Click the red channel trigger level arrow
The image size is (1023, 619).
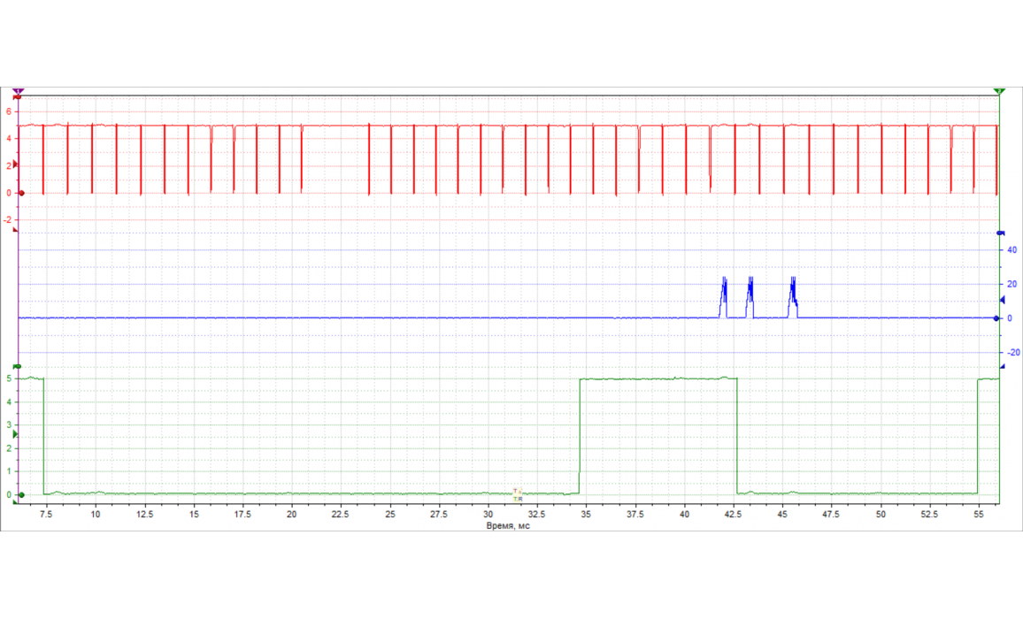pos(15,164)
